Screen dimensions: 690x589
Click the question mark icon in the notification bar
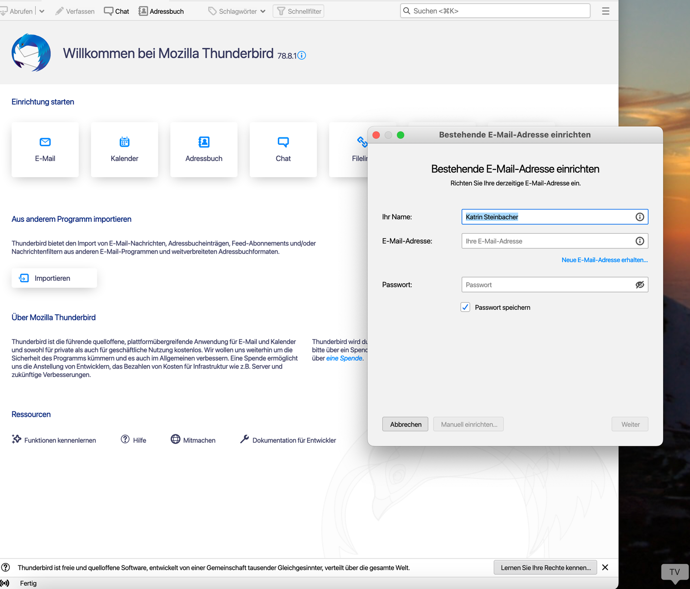tap(5, 567)
